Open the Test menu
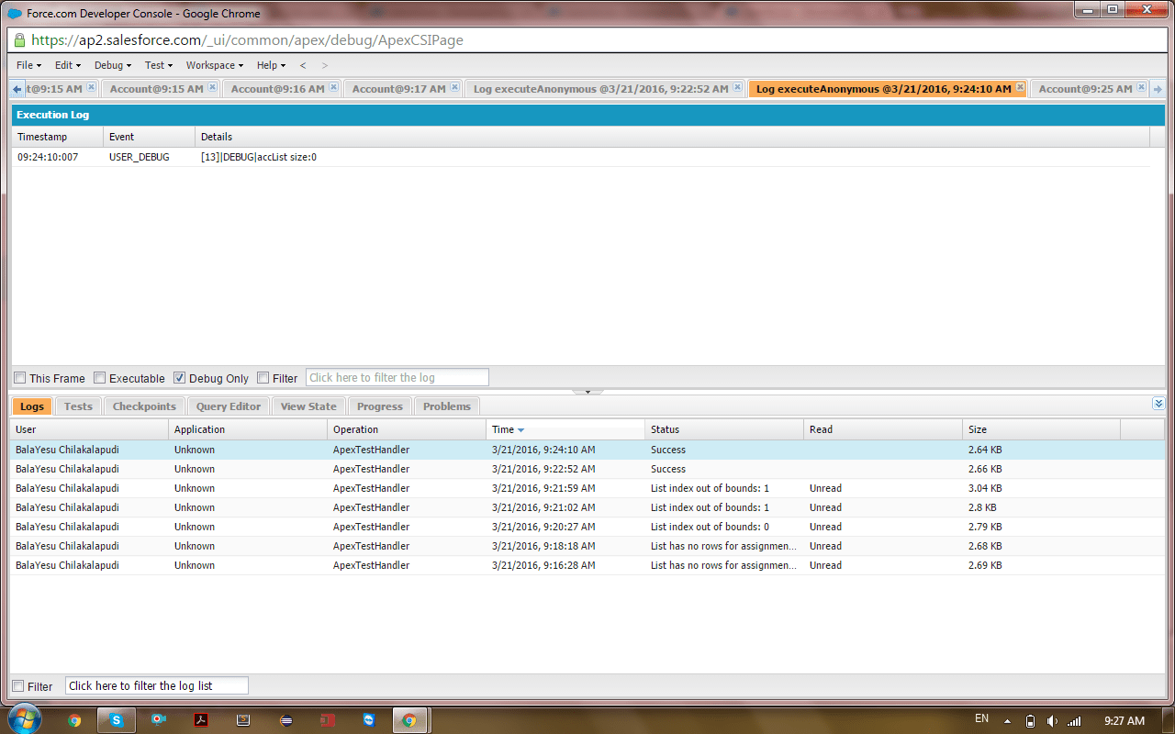Viewport: 1175px width, 734px height. [158, 65]
